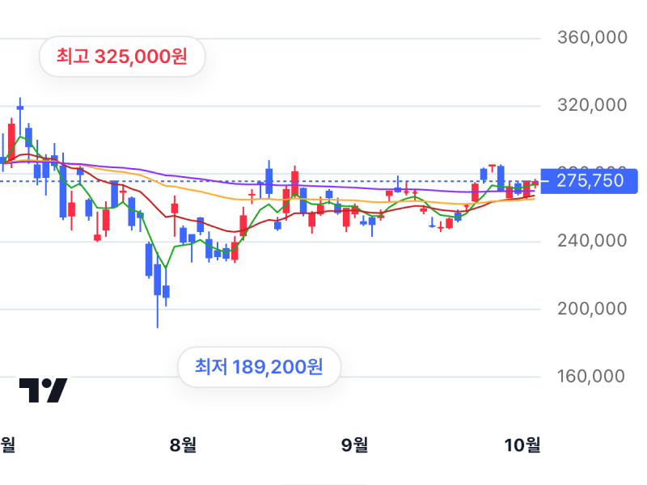Click the 240,000 price axis label
This screenshot has height=485, width=647.
point(592,241)
